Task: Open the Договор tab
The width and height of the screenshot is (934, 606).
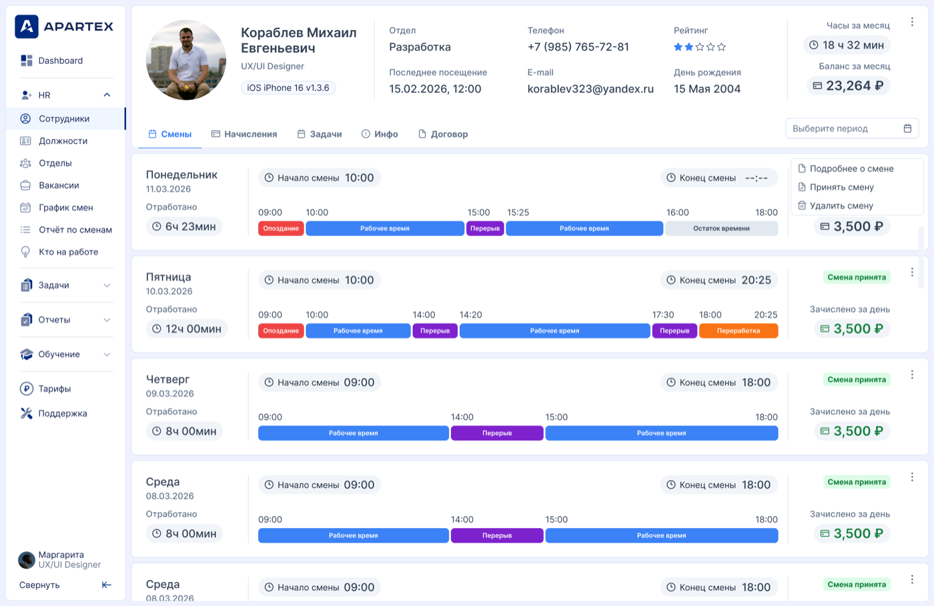Action: [443, 134]
